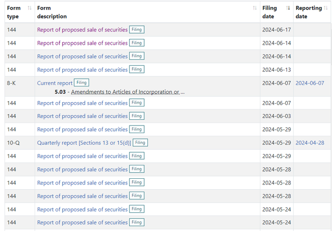Image resolution: width=332 pixels, height=231 pixels.
Task: Click the Form type header label
Action: [x=14, y=12]
